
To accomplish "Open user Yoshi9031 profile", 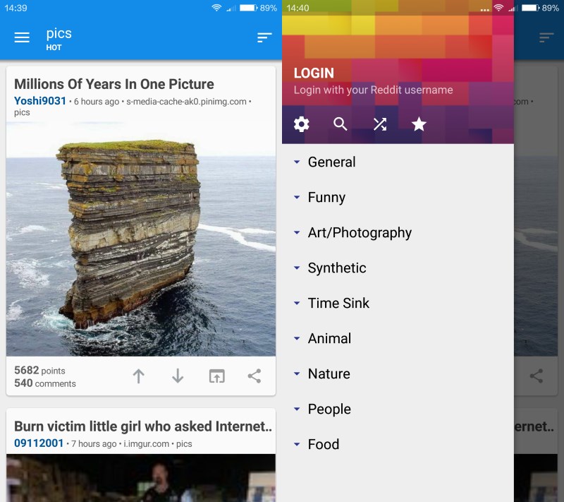I will point(40,101).
